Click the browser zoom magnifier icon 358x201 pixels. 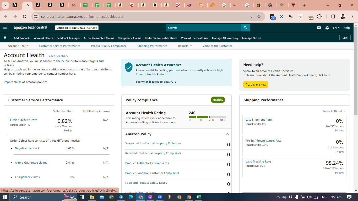251,16
